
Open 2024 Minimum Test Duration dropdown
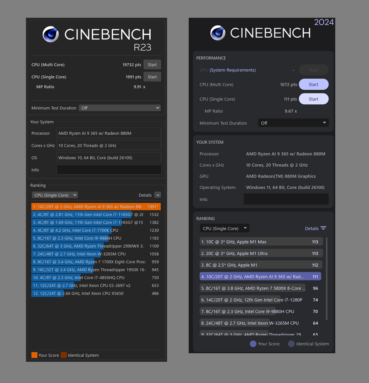pos(293,123)
